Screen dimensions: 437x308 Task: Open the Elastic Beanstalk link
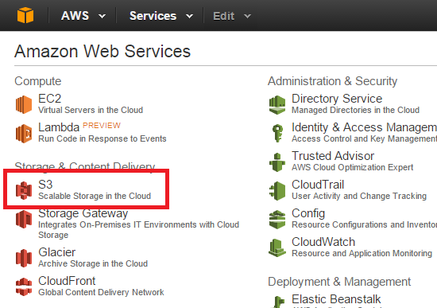(x=336, y=299)
